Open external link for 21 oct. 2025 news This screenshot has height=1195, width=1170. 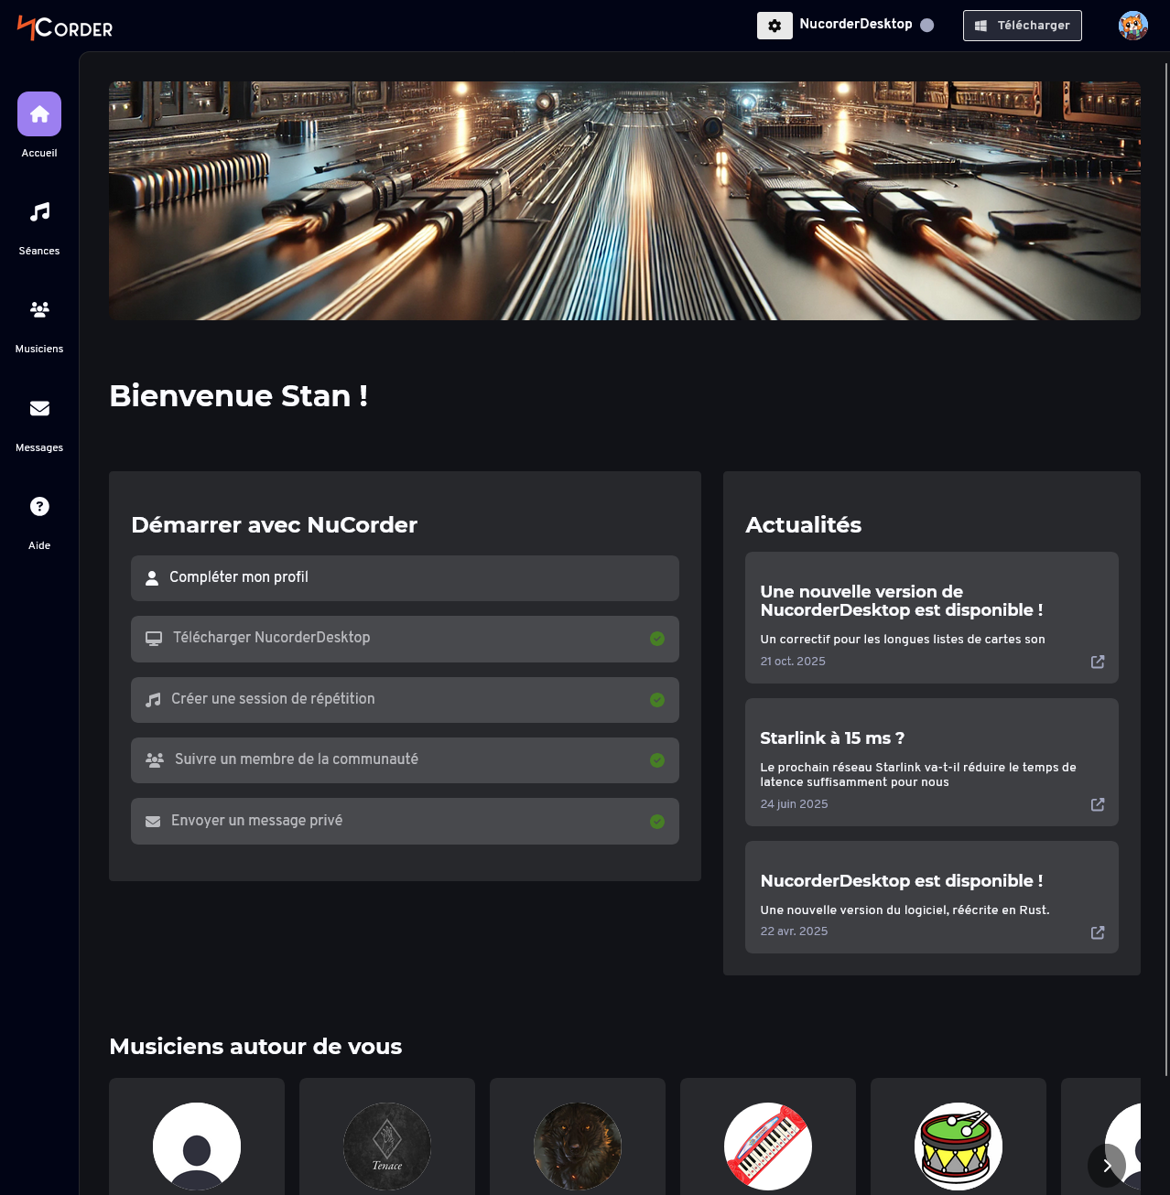pyautogui.click(x=1098, y=662)
